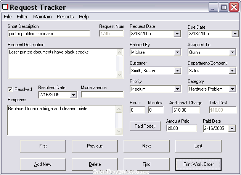
Task: Open the Customer dropdown
Action: [177, 71]
